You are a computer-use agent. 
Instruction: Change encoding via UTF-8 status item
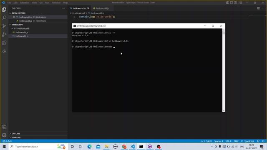coord(228,141)
